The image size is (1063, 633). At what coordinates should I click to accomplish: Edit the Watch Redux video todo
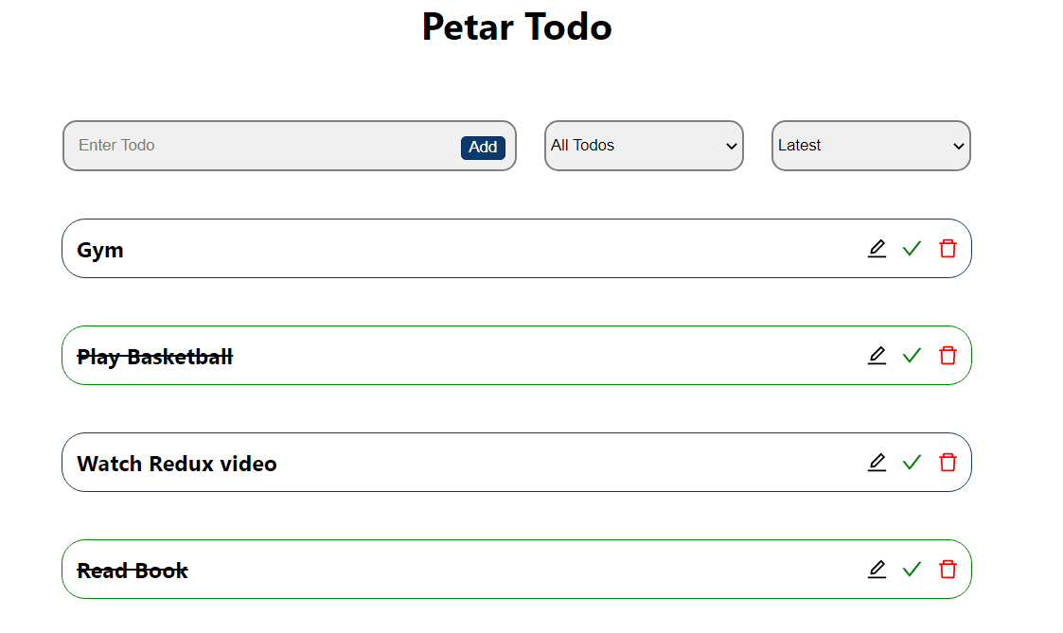(x=877, y=463)
